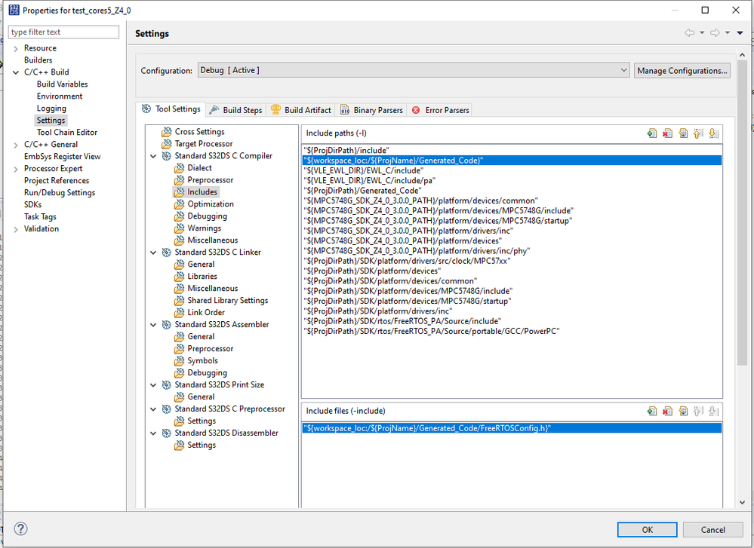Delete the selected include path
Screen dimensions: 754x548
point(667,133)
